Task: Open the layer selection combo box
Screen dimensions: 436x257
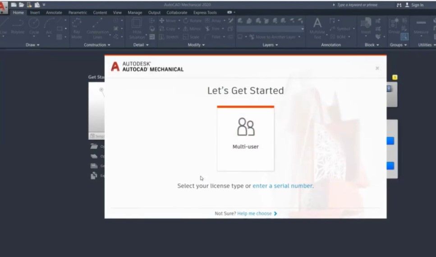Action: tap(270, 29)
